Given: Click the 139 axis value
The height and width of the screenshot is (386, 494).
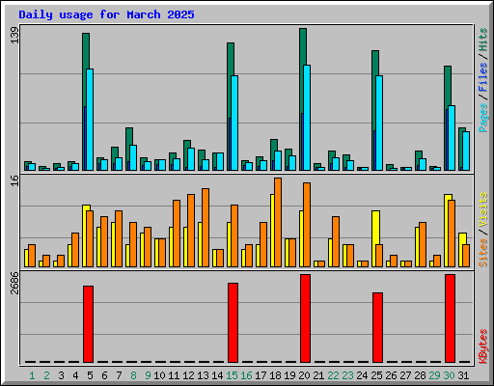Looking at the screenshot, I should (14, 36).
